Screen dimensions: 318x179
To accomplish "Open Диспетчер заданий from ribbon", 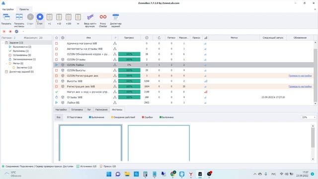I will pos(116,17).
